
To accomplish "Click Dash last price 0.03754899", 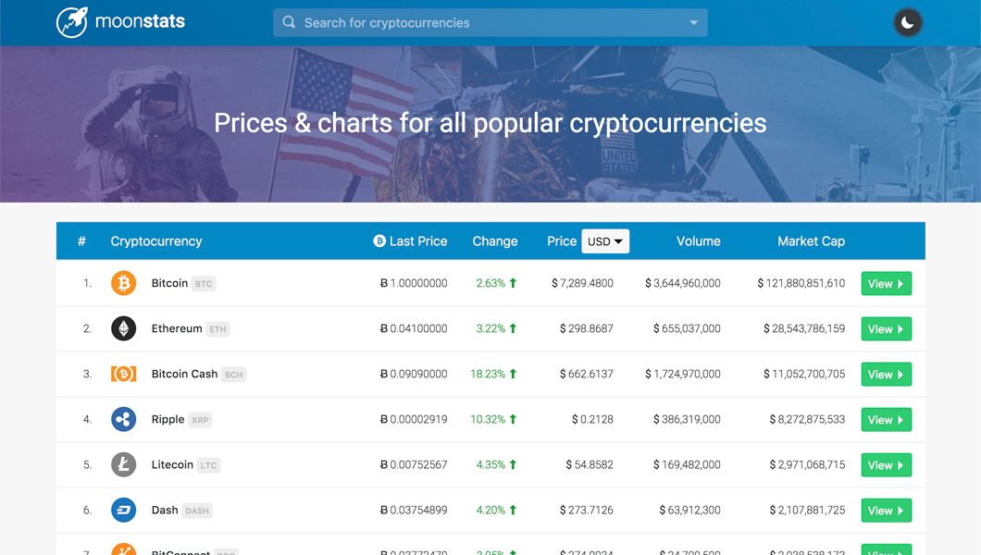I will (x=414, y=510).
